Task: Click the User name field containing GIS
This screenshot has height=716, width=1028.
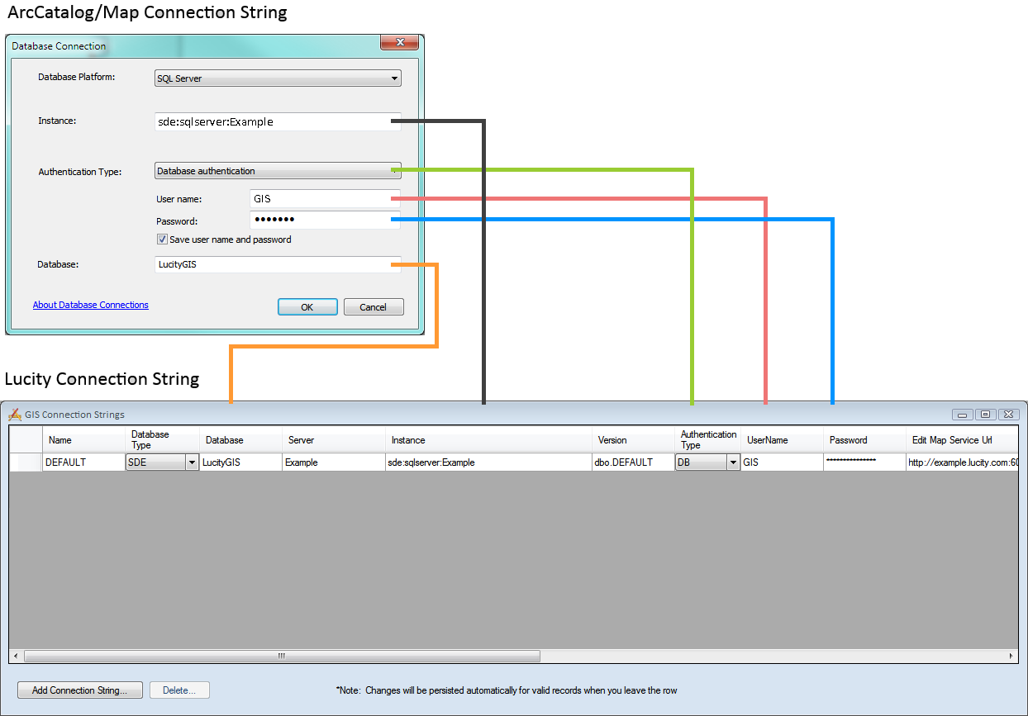Action: click(325, 198)
